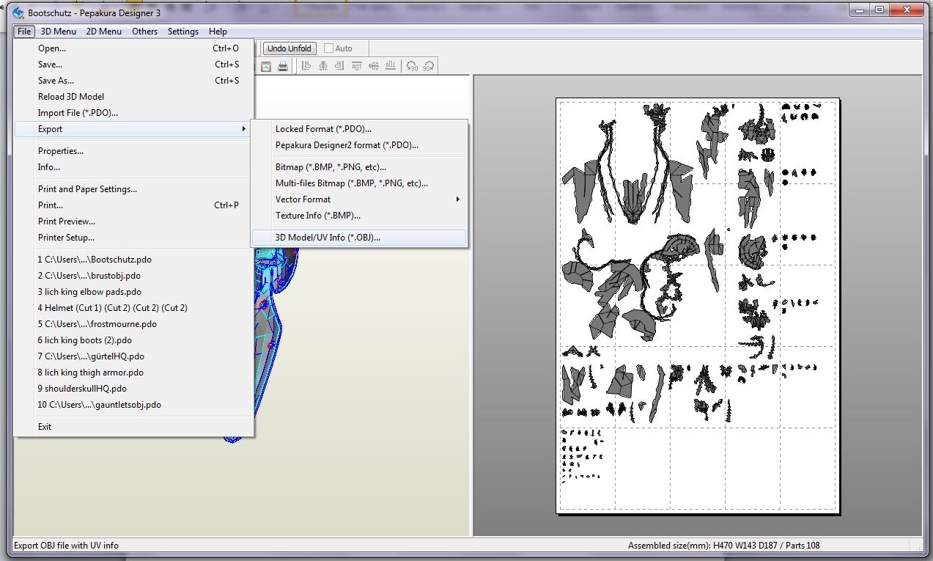Choose Print... with Ctrl+P shortcut
This screenshot has height=561, width=933.
pos(134,205)
